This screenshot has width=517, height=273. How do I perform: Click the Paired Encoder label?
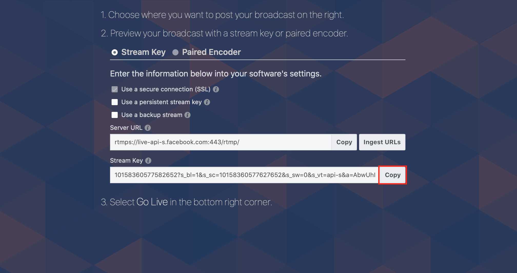pos(211,52)
